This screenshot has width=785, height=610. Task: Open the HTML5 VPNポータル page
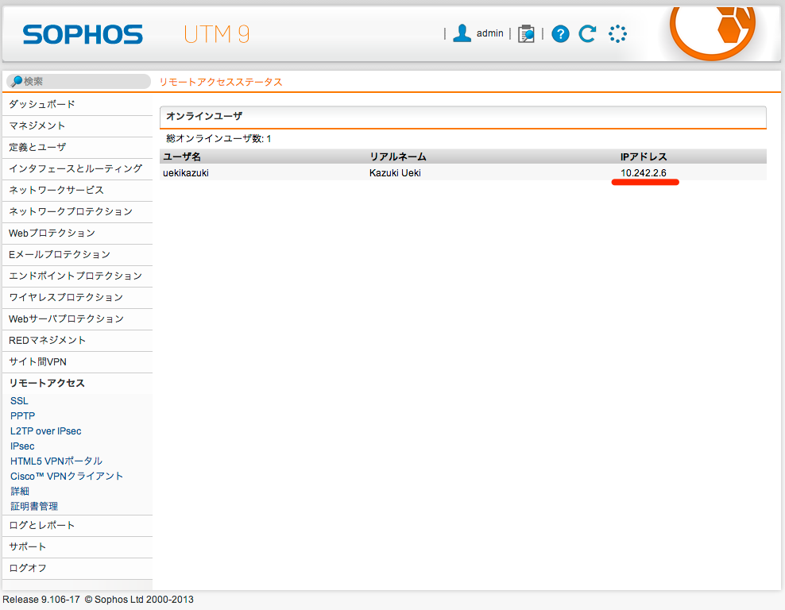click(56, 461)
